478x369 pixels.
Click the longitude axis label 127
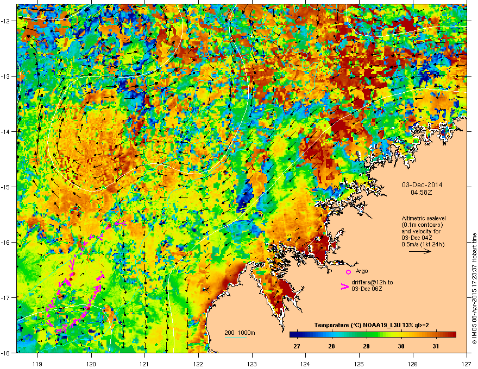pyautogui.click(x=467, y=364)
